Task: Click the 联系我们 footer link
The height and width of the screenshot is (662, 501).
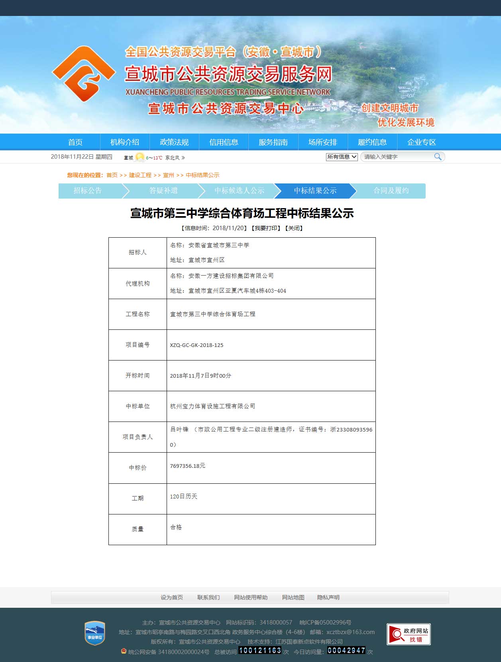Action: 208,597
